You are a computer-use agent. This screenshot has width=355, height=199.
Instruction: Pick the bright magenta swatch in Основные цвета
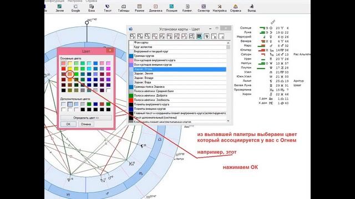[109, 69]
